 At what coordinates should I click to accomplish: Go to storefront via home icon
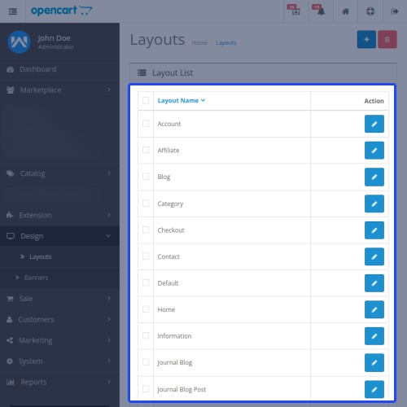(x=345, y=11)
